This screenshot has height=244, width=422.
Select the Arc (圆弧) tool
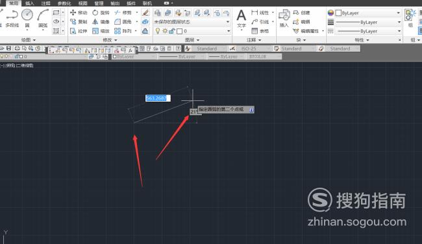click(43, 18)
